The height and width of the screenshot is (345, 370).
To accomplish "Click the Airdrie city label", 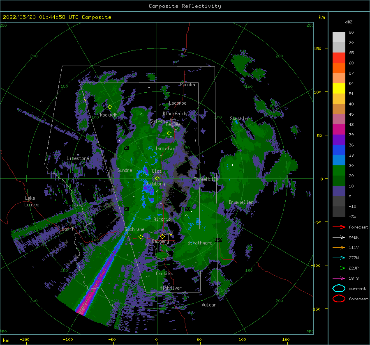I will point(162,219).
